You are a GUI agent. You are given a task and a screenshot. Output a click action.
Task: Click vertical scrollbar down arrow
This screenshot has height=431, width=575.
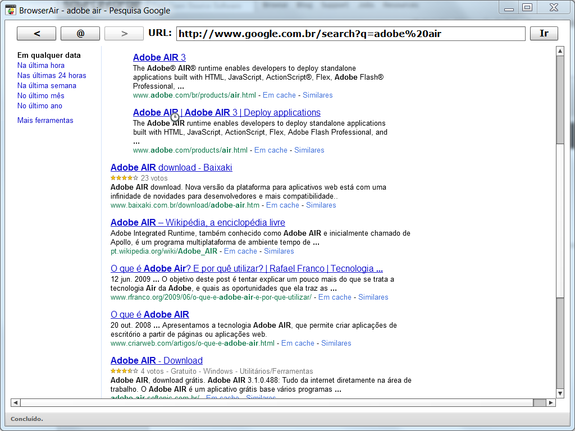click(560, 393)
